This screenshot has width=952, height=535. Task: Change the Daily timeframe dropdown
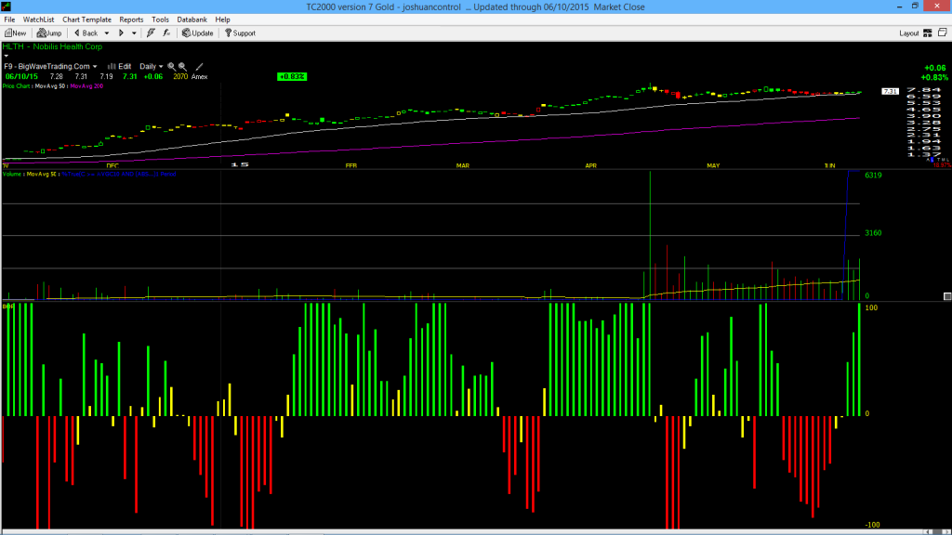(x=152, y=66)
